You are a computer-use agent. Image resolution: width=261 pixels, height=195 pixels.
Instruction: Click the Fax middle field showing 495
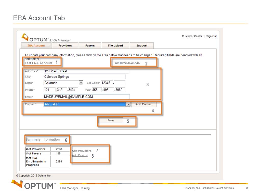click(x=108, y=90)
